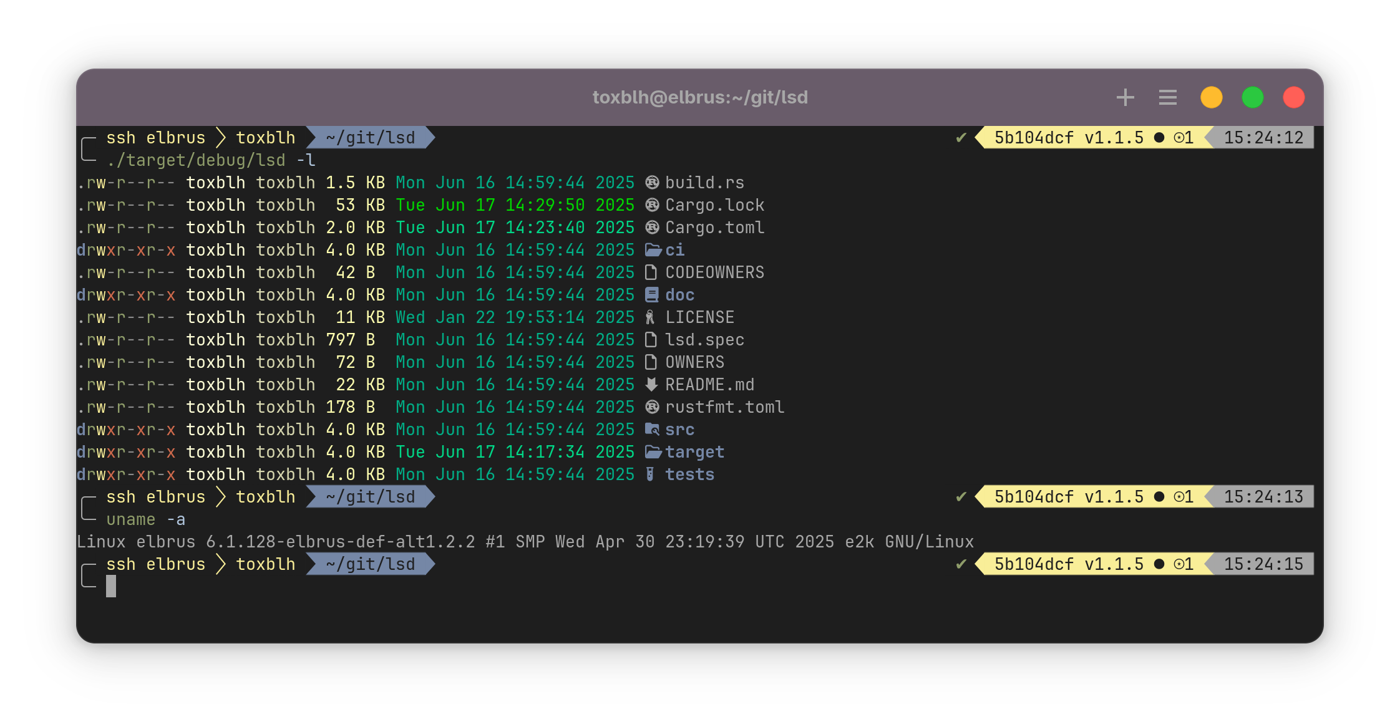Click the uname -a command text
1400x727 pixels.
coord(145,519)
